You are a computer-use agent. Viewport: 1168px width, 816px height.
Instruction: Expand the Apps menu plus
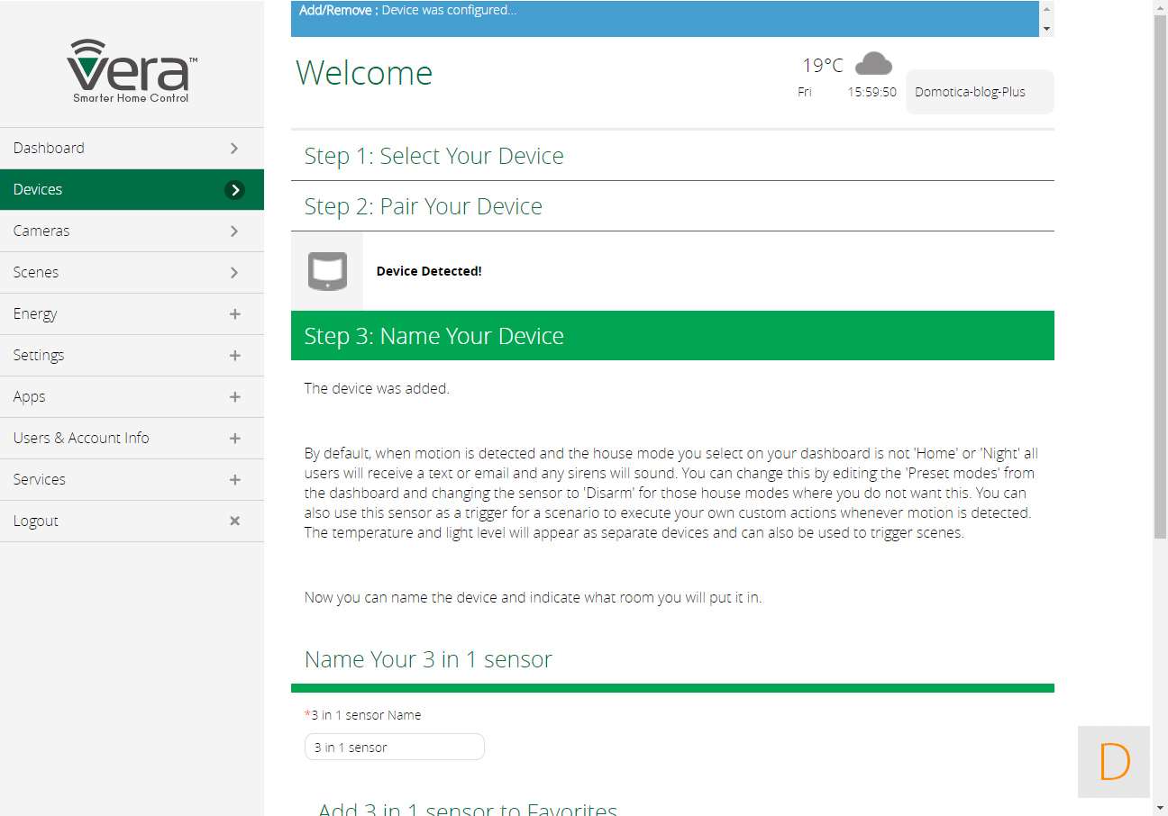[x=234, y=396]
